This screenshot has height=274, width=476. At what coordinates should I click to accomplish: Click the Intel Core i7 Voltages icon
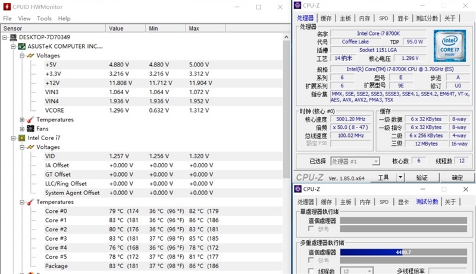pos(30,147)
